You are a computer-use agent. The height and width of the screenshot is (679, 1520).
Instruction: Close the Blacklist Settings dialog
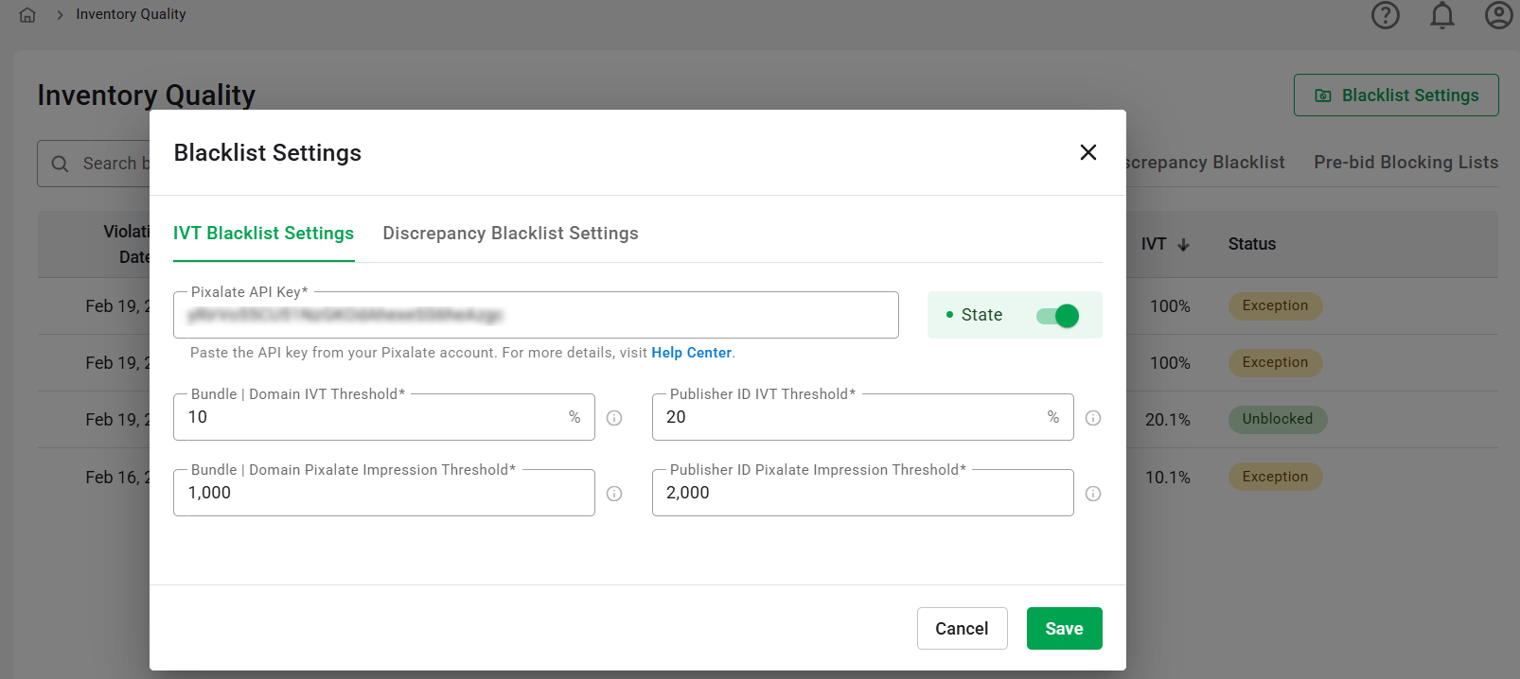click(x=1087, y=152)
